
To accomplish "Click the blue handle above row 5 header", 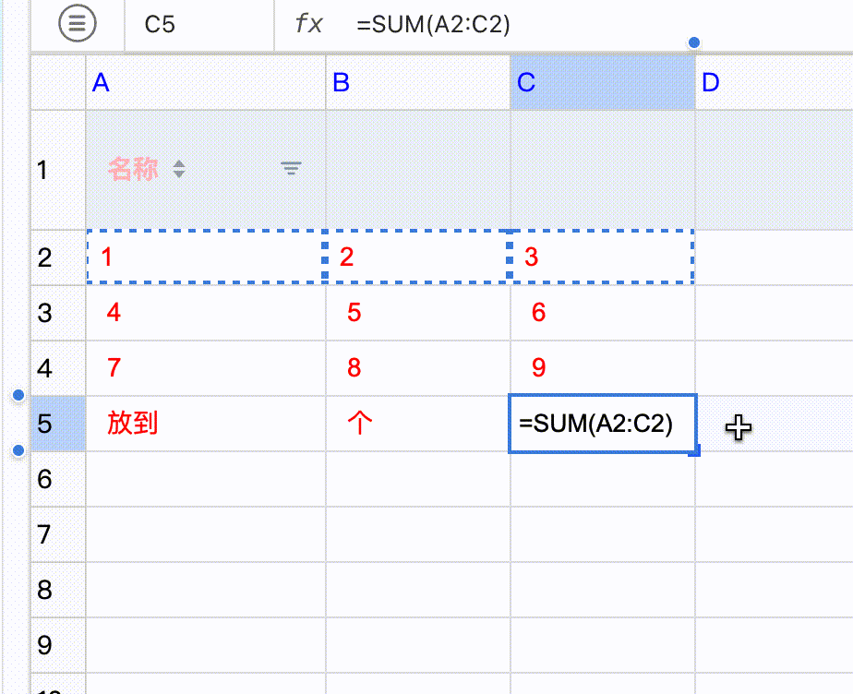I will [18, 396].
